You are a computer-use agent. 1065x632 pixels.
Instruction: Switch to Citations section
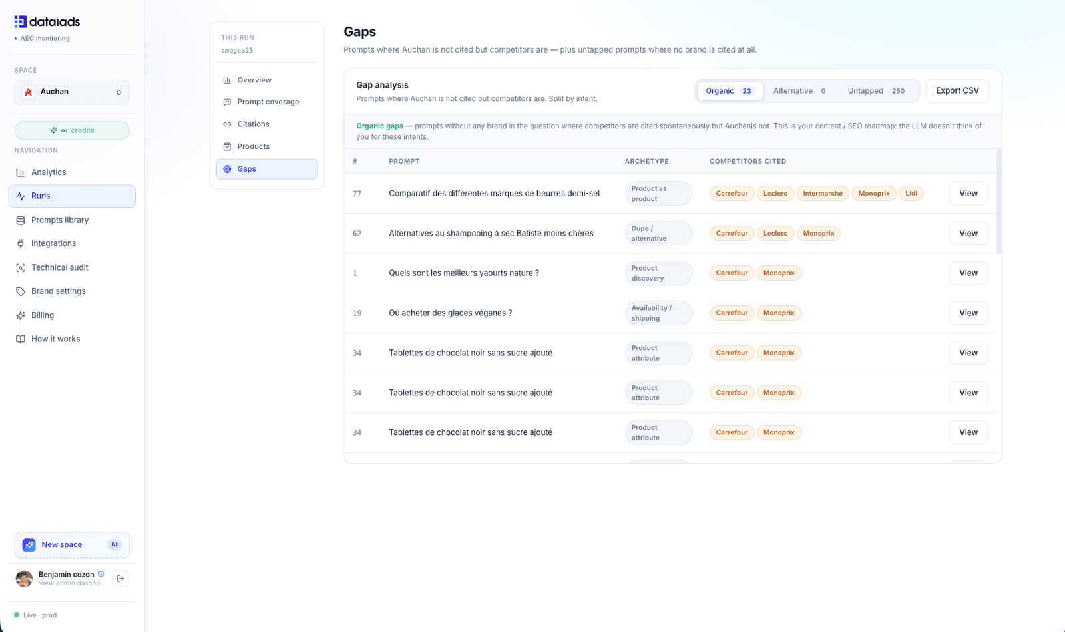267,124
